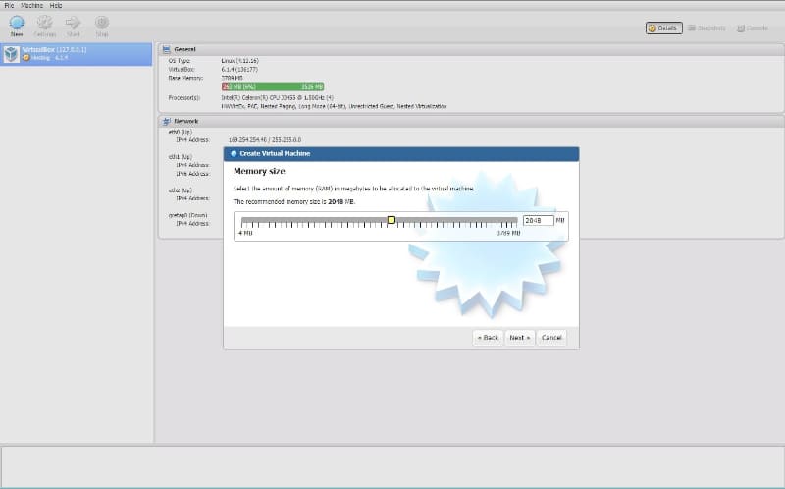Image resolution: width=785 pixels, height=489 pixels.
Task: Proceed with the Next button
Action: point(520,338)
